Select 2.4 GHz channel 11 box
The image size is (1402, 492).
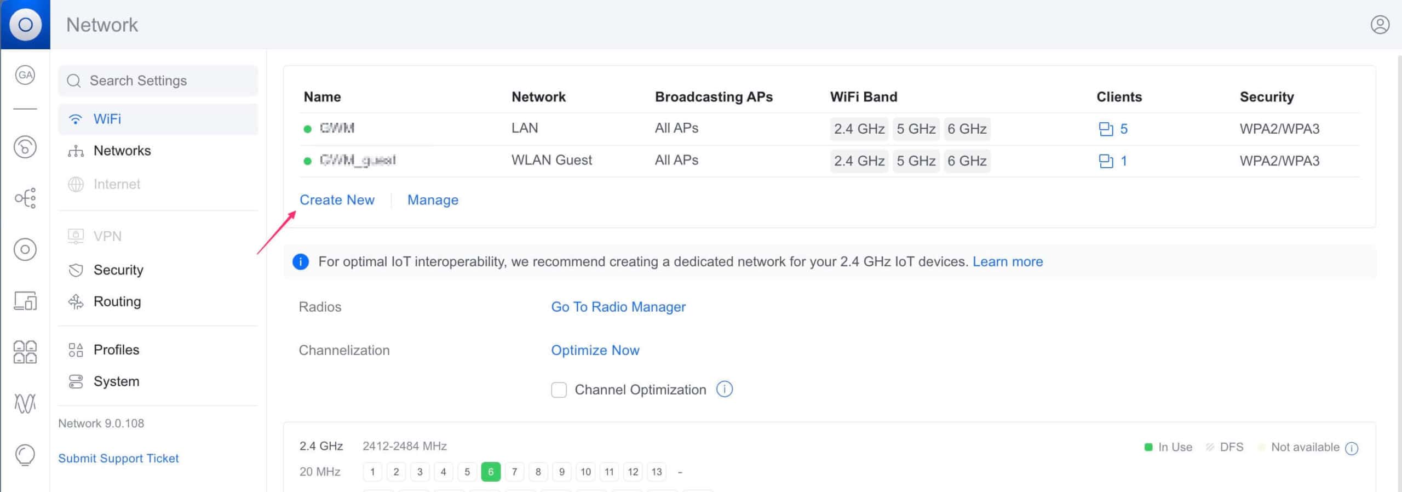(x=609, y=472)
